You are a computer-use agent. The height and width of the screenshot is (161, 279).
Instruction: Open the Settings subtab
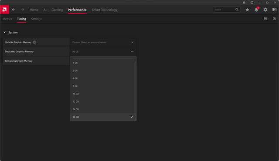point(36,19)
